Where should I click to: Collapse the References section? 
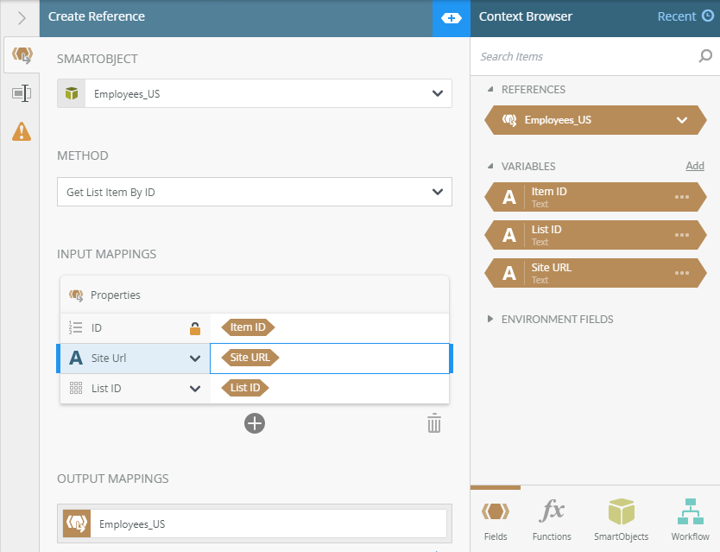coord(491,89)
